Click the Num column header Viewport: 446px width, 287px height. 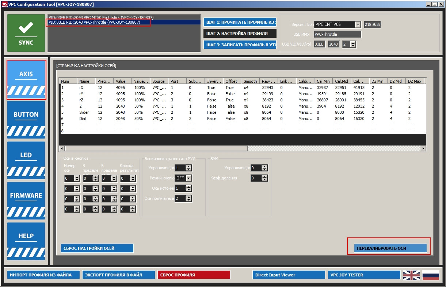pos(68,81)
